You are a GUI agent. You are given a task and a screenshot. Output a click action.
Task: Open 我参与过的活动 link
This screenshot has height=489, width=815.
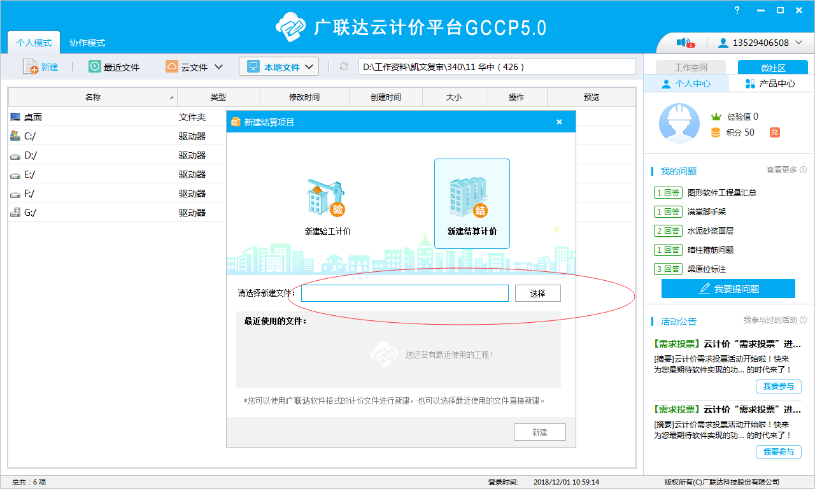pos(775,320)
